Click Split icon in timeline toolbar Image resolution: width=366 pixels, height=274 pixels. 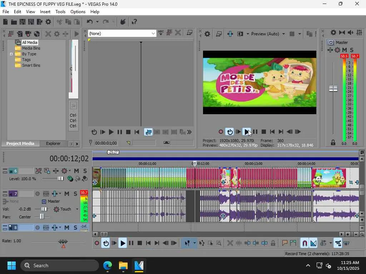tap(238, 243)
